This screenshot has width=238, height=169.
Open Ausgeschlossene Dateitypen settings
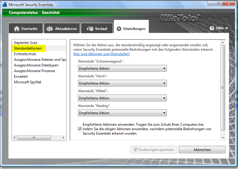tap(39, 65)
